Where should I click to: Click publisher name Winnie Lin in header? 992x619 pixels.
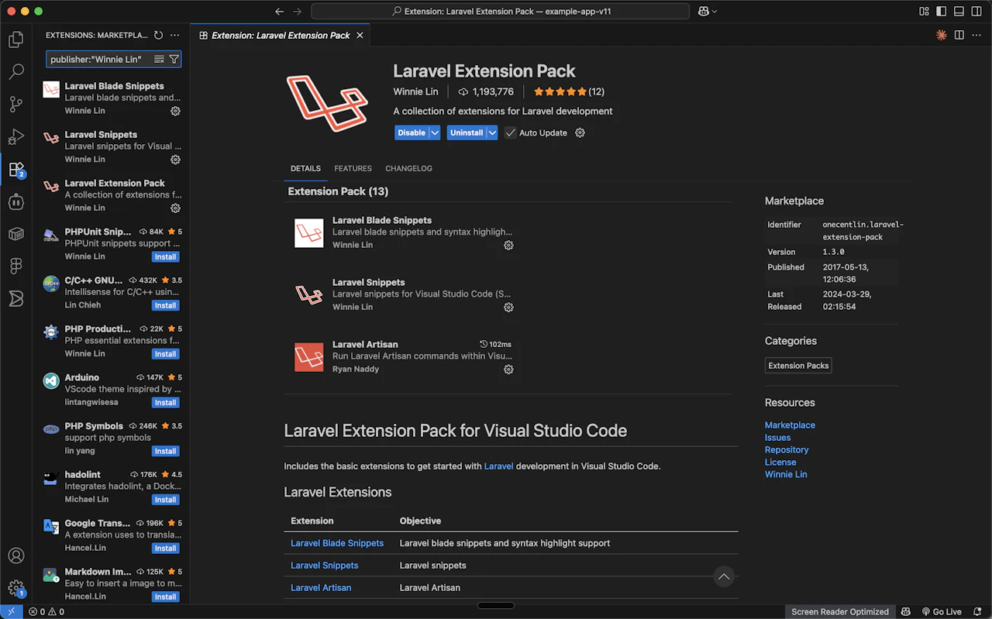[415, 91]
